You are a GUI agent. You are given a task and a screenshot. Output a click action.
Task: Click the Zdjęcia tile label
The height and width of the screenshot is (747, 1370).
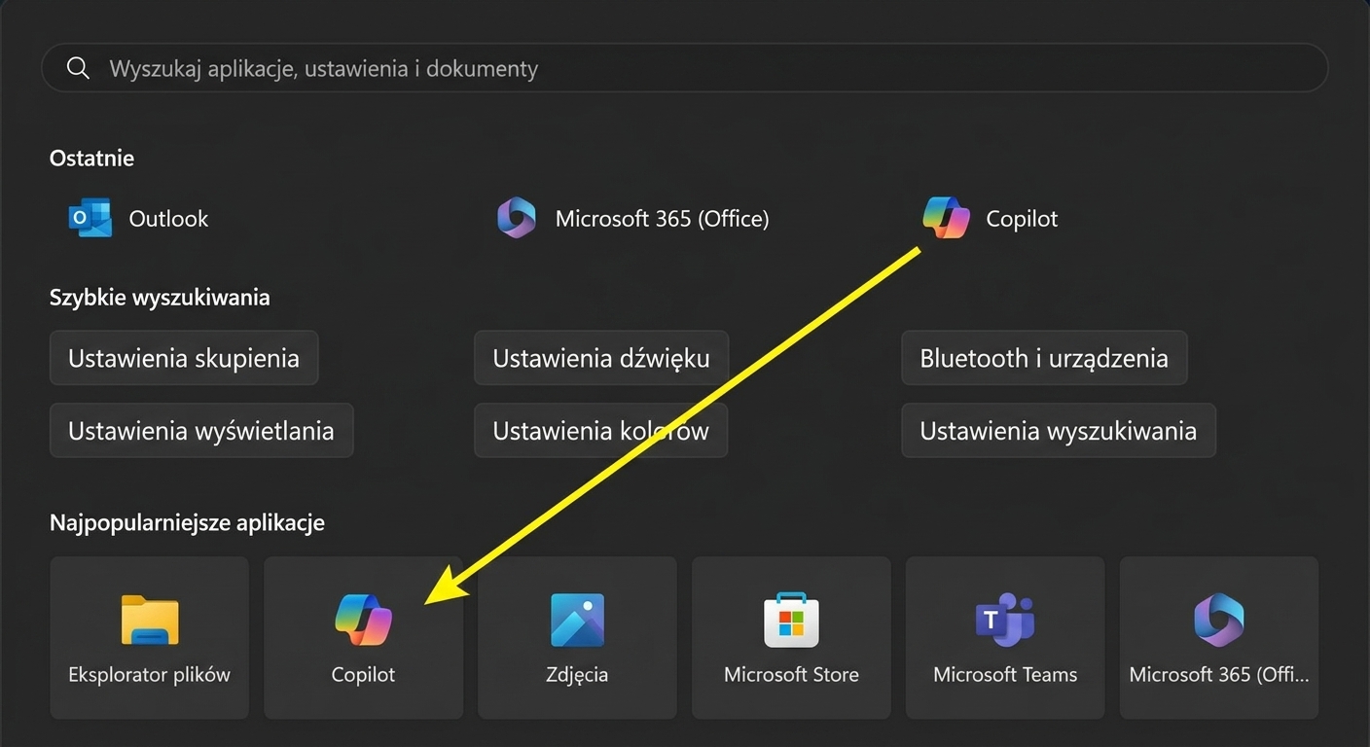578,674
